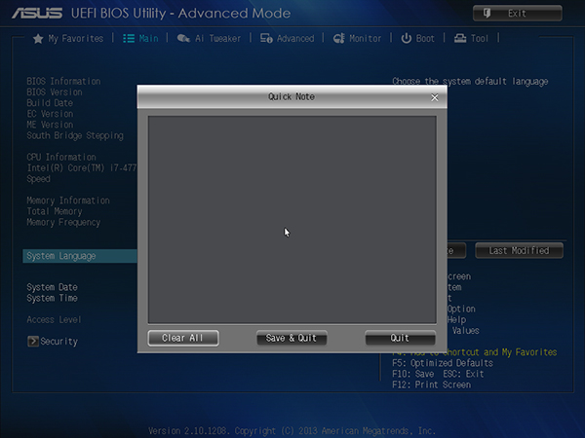Click the Tool printer icon

pyautogui.click(x=460, y=38)
